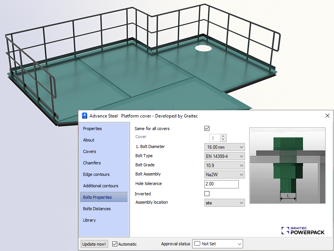Open the Additional contours page
334x251 pixels.
[101, 186]
